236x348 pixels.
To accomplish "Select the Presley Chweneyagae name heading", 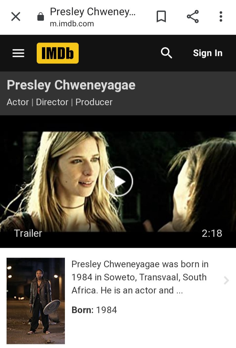I will click(71, 85).
